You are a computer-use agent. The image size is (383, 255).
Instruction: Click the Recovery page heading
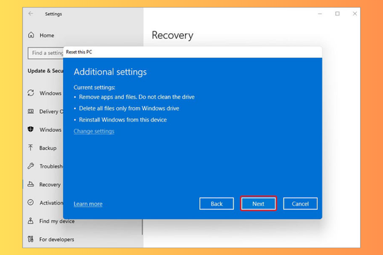[172, 36]
